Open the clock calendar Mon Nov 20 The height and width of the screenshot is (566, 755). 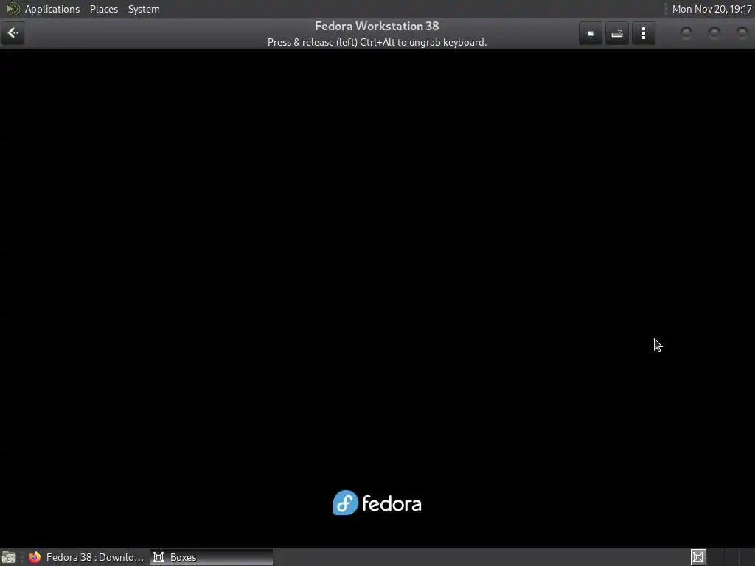point(711,9)
